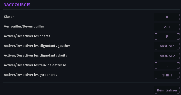
Task: Reset all shortcuts to default
Action: click(x=167, y=90)
